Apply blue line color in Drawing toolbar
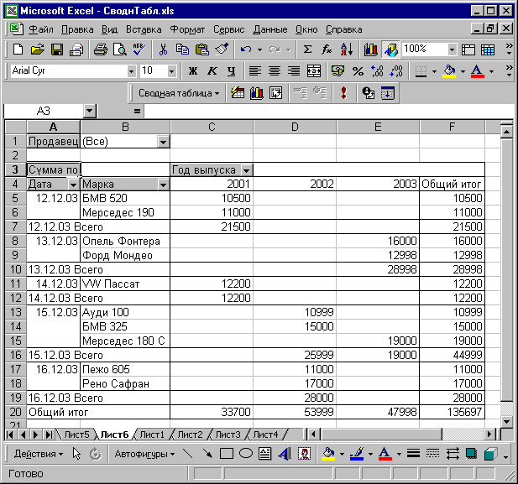The height and width of the screenshot is (484, 518). coord(357,454)
